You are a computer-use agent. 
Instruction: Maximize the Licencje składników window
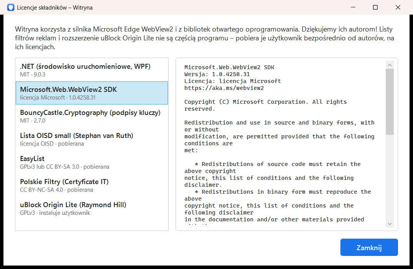pyautogui.click(x=375, y=7)
